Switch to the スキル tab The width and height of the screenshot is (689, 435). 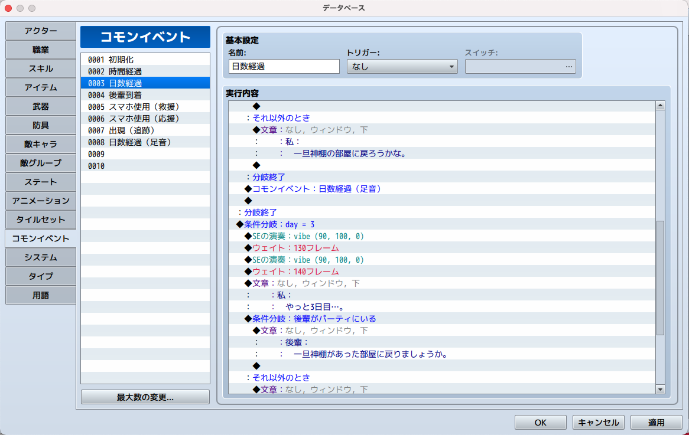41,69
